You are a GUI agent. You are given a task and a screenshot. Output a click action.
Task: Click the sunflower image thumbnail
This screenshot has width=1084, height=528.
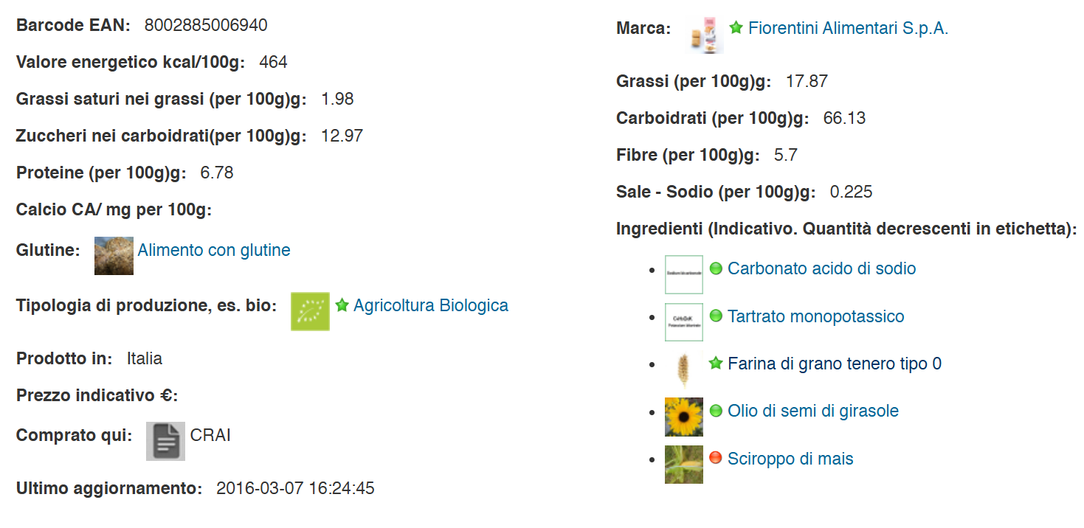pos(683,417)
